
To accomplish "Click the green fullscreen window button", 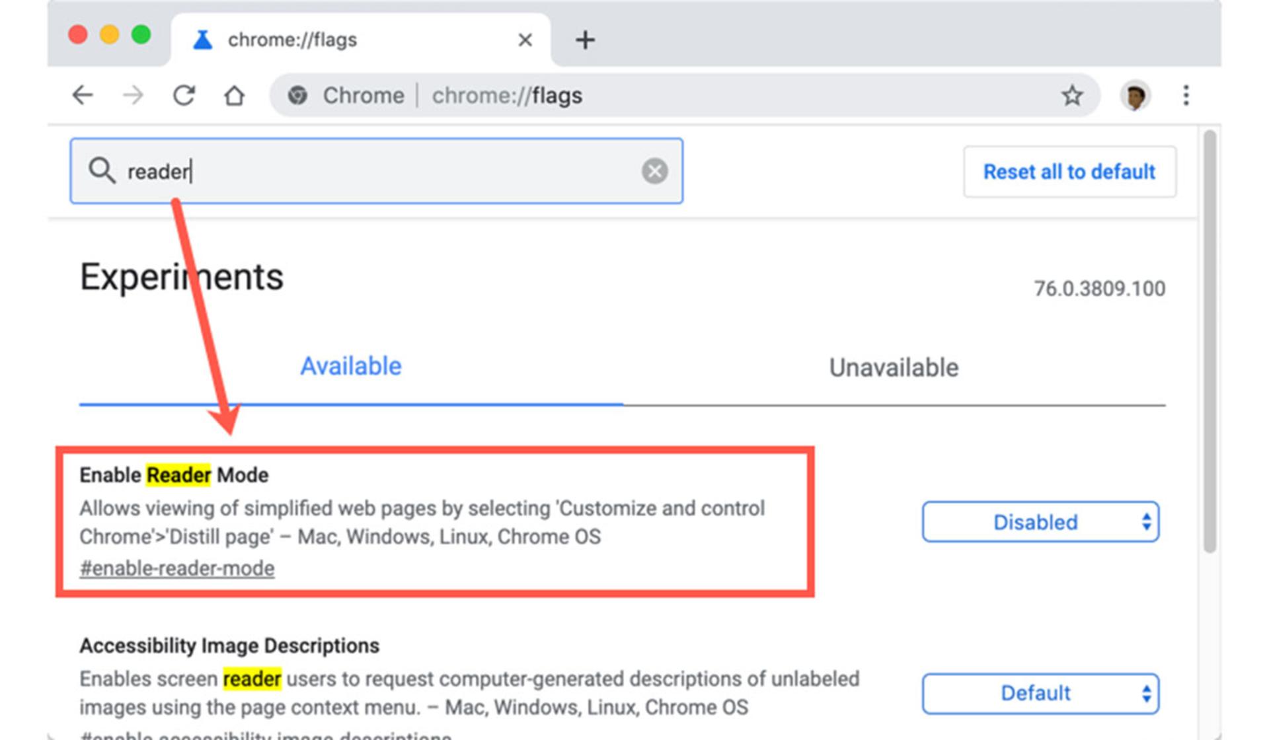I will coord(141,34).
